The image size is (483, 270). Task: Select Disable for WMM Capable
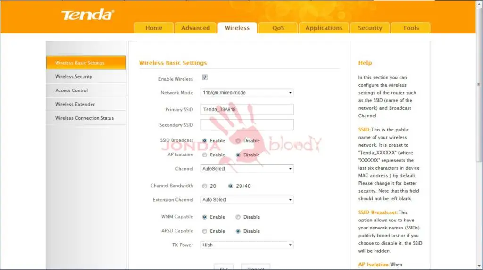pyautogui.click(x=238, y=217)
